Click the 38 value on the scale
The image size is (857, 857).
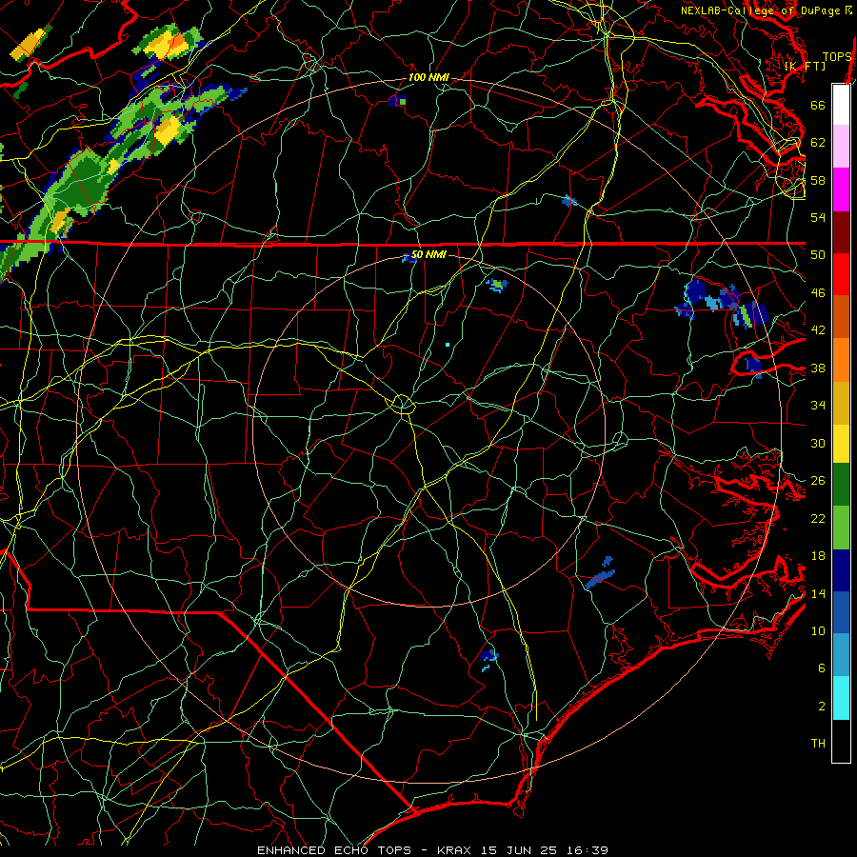pyautogui.click(x=818, y=368)
